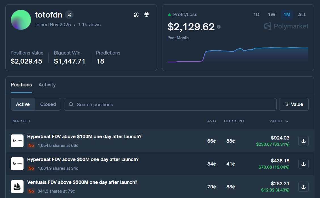Click the No badge on Ventuals row
320x198 pixels.
tap(31, 191)
